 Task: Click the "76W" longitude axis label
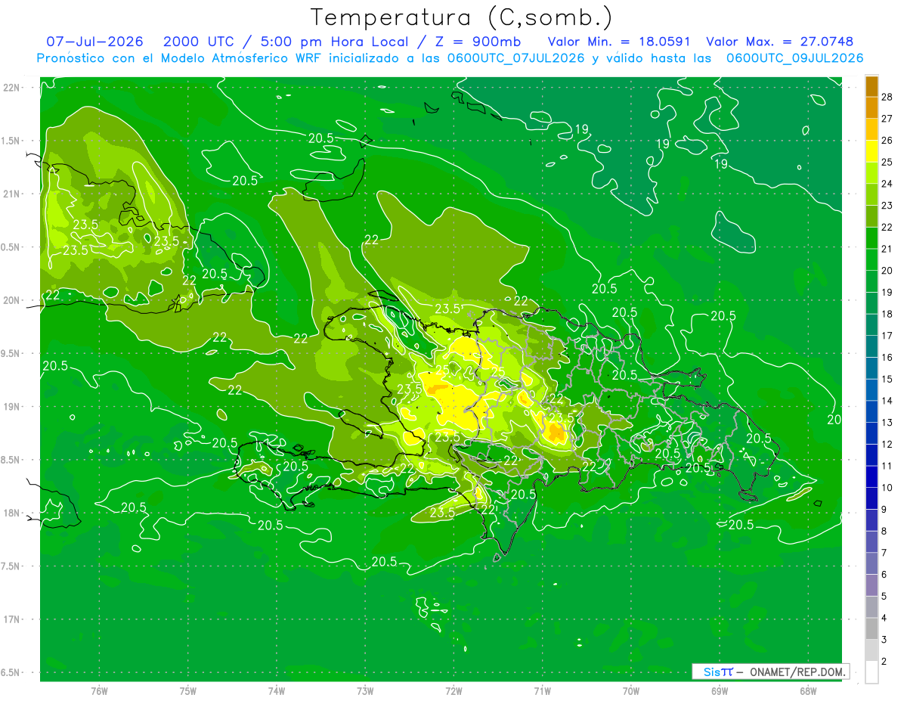click(99, 690)
